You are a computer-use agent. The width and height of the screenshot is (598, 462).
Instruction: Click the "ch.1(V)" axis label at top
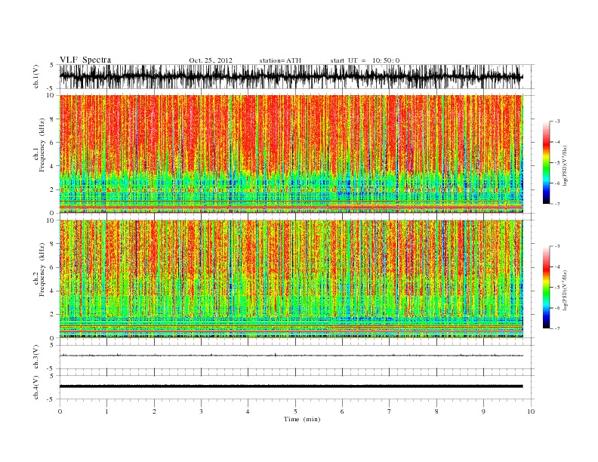pos(36,78)
